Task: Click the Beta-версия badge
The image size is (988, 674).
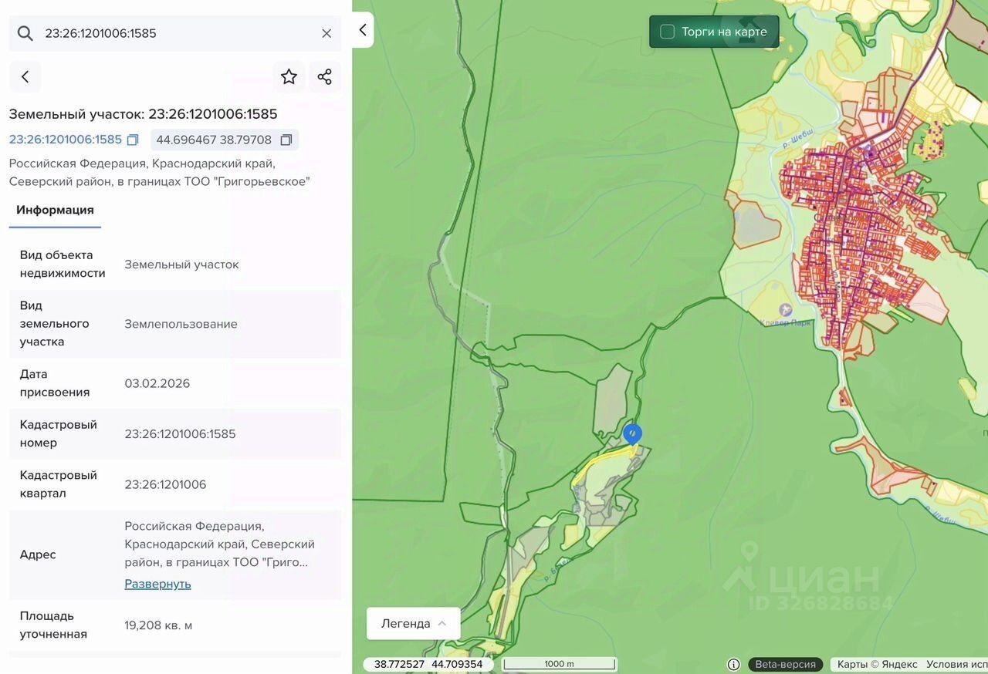Action: click(x=785, y=664)
